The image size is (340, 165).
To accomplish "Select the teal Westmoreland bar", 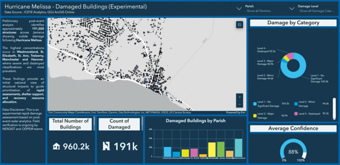I will tap(239, 148).
